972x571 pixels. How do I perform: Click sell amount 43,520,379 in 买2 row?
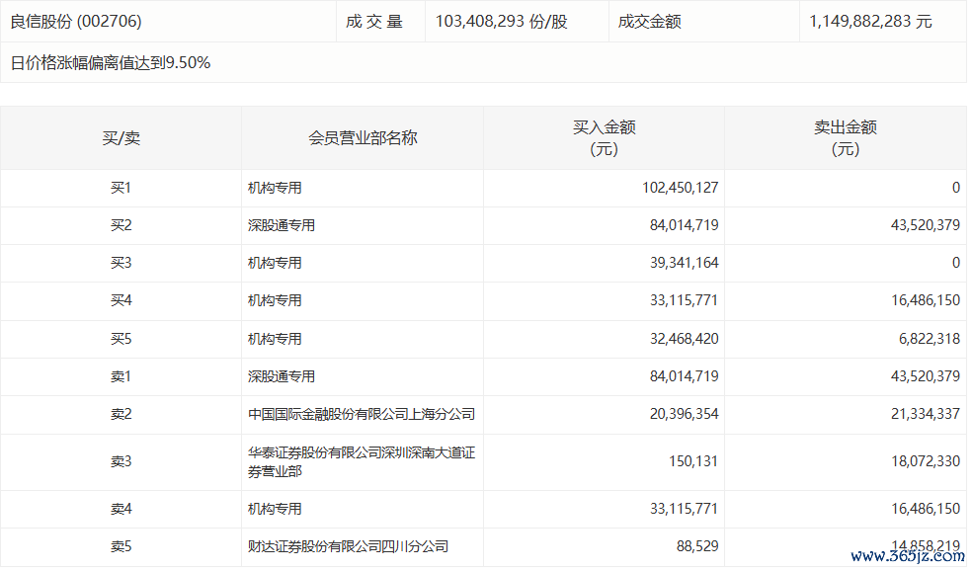click(x=926, y=225)
